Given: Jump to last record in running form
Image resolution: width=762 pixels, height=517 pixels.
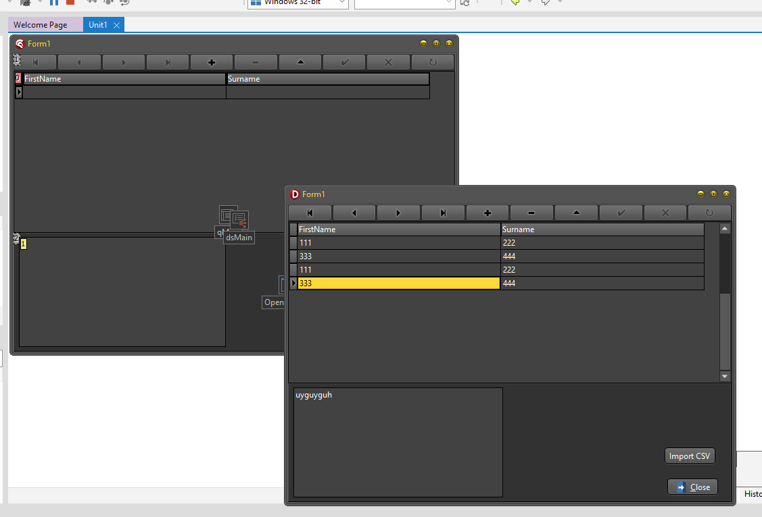Looking at the screenshot, I should [x=443, y=213].
